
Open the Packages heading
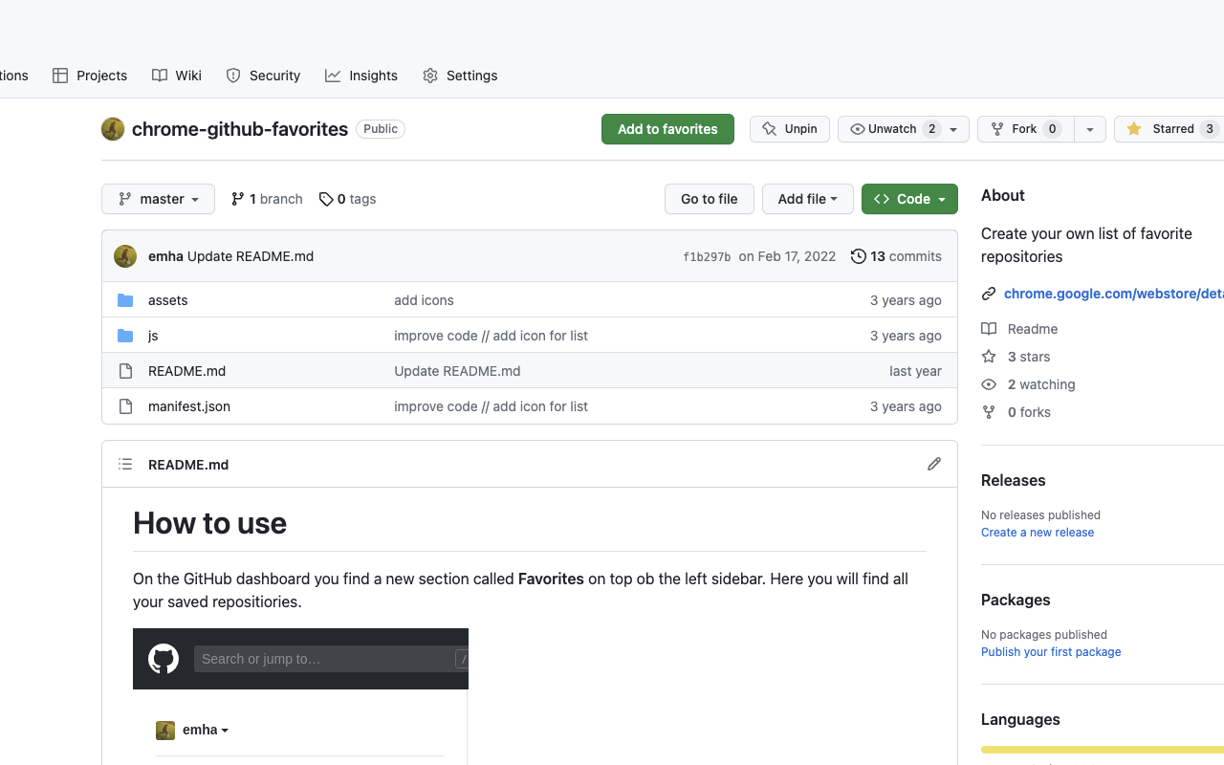pos(1016,600)
